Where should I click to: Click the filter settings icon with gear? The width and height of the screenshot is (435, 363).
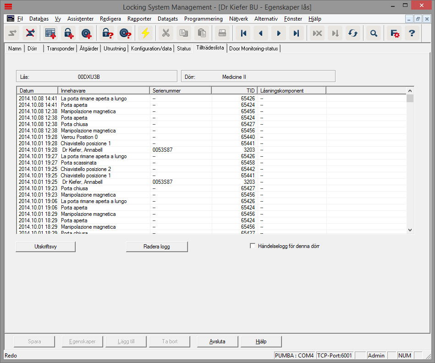click(x=394, y=33)
